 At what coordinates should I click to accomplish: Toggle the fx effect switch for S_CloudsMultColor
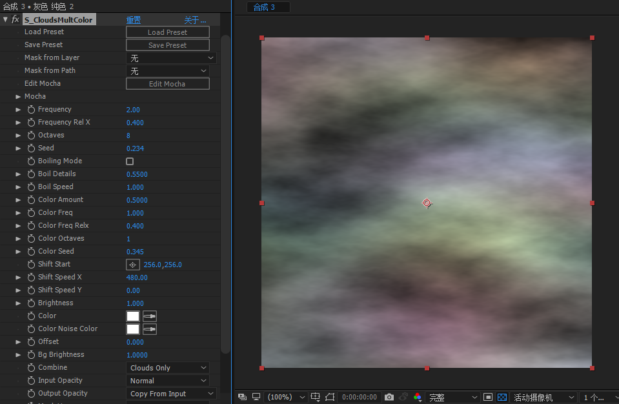[x=15, y=20]
